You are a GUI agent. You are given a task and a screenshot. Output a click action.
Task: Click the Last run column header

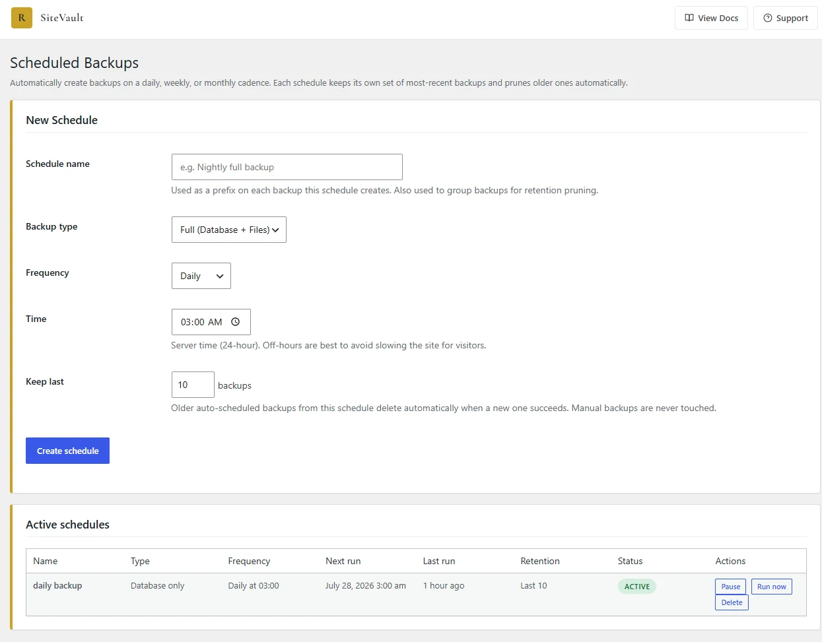click(439, 561)
